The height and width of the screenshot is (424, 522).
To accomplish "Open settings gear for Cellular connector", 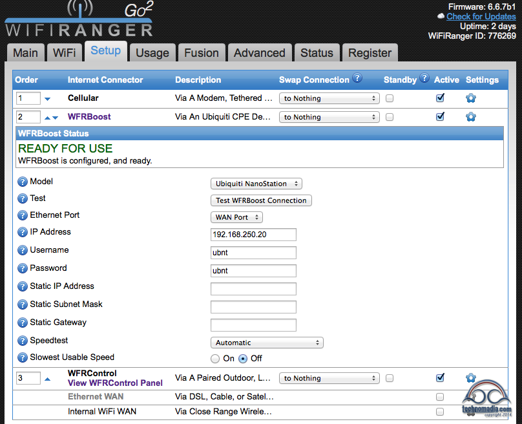I will tap(470, 98).
